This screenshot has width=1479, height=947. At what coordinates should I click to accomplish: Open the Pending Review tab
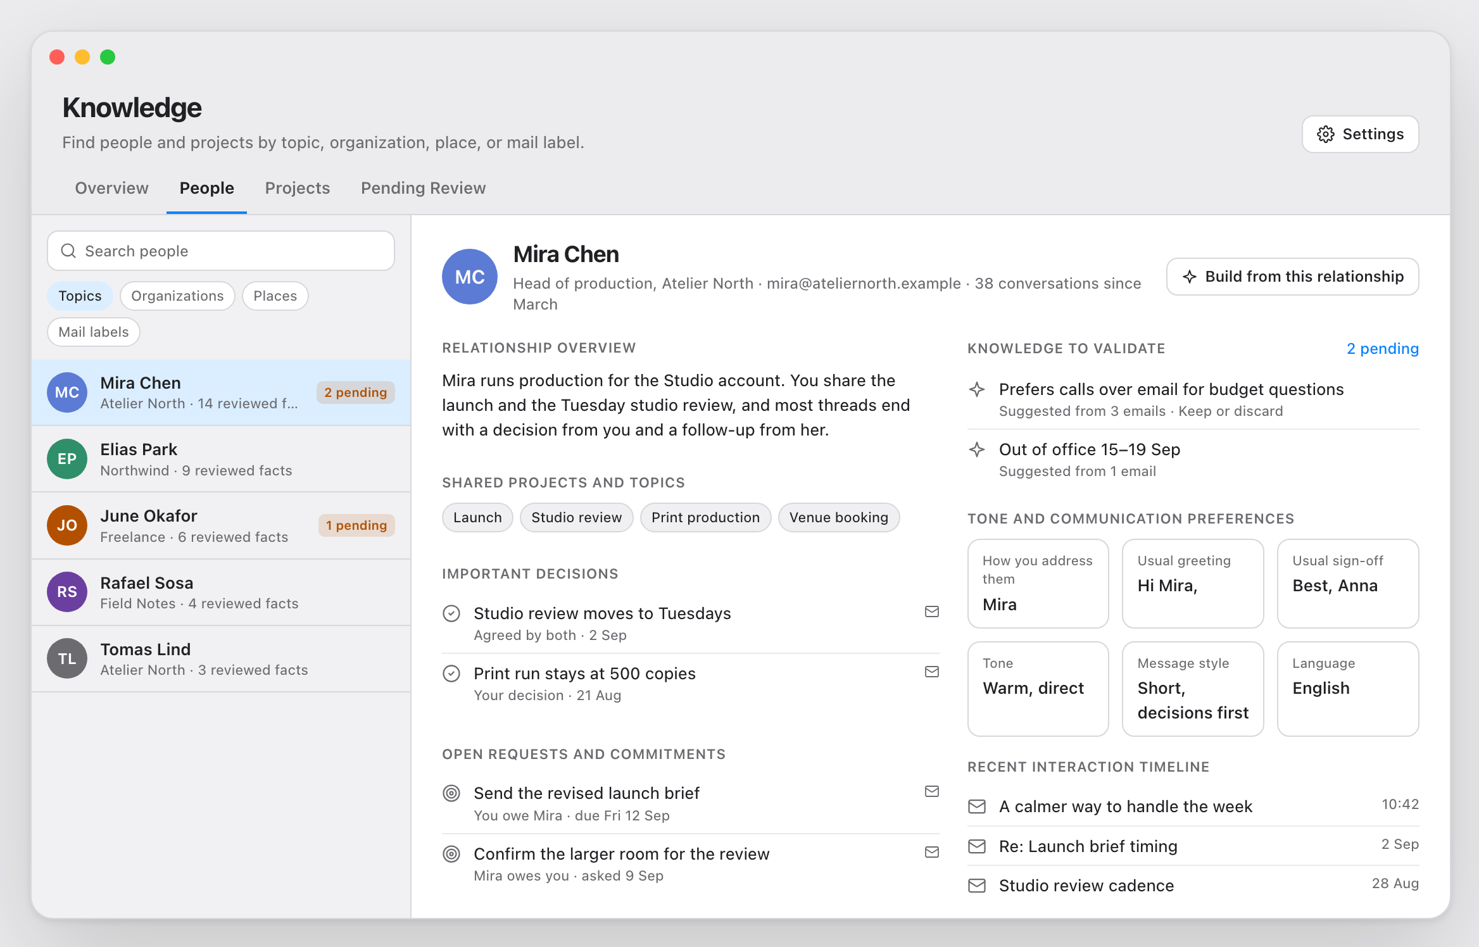pos(423,188)
